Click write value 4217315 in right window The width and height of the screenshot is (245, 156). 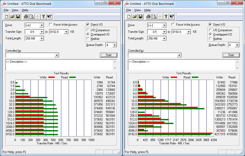pyautogui.click(x=220, y=134)
